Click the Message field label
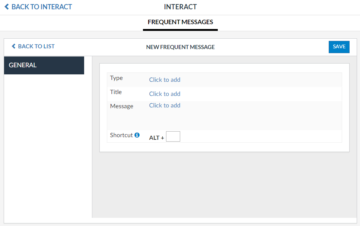 coord(121,106)
